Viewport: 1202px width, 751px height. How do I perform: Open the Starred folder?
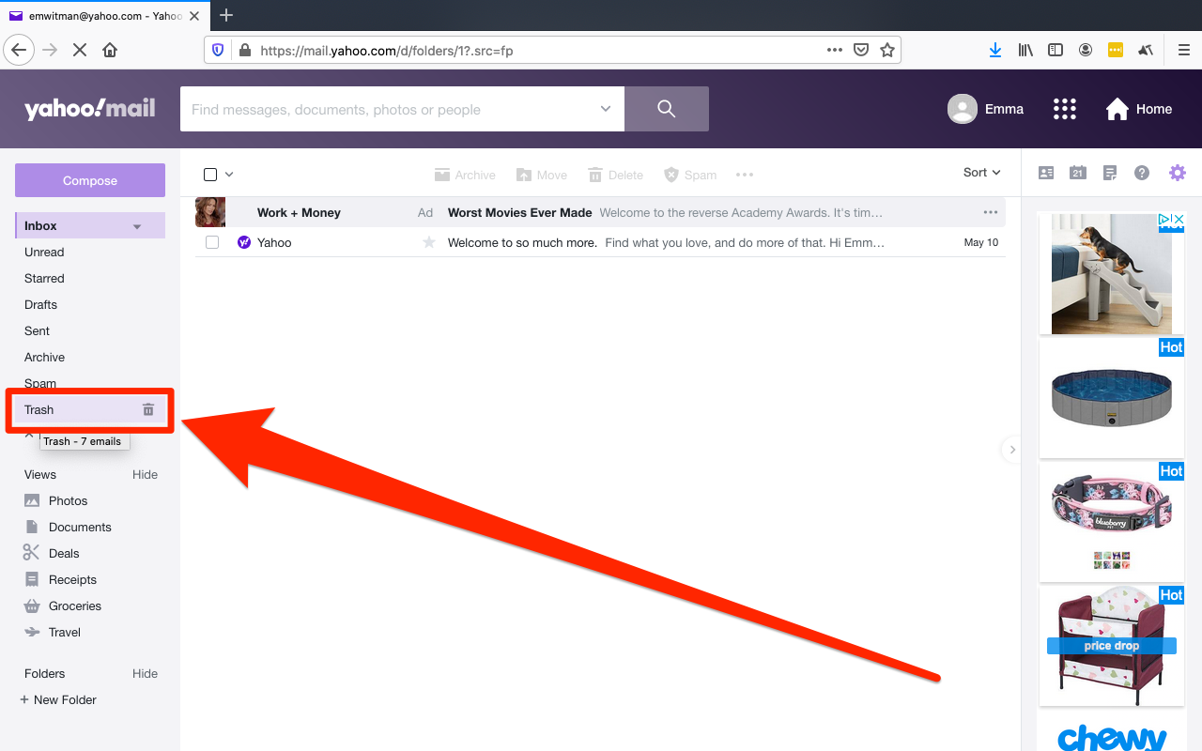pyautogui.click(x=44, y=278)
